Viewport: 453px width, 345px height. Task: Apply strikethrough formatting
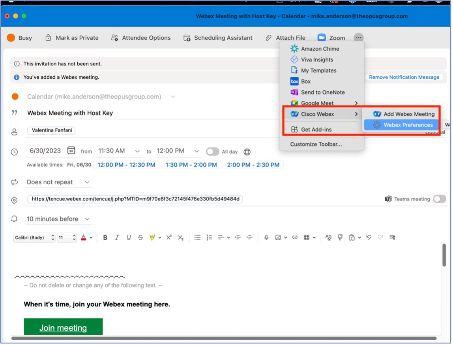click(x=140, y=238)
